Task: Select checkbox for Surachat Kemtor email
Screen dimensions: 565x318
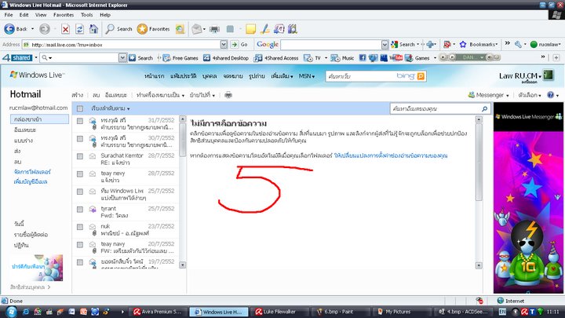Action: click(80, 156)
